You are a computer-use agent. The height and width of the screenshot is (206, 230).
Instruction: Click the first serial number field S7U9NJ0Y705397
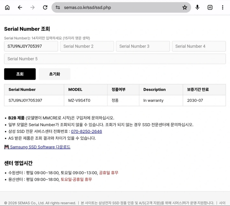(x=31, y=46)
